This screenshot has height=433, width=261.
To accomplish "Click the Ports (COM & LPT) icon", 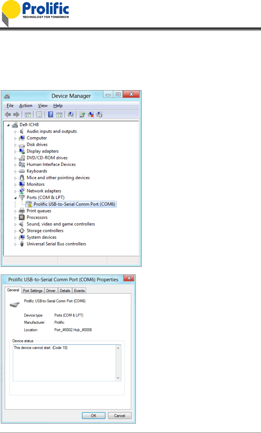I will pyautogui.click(x=22, y=198).
